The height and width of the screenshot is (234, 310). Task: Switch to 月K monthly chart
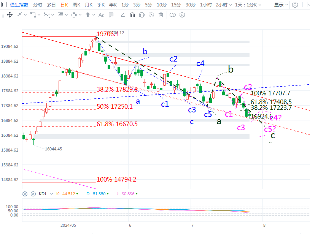89,5
